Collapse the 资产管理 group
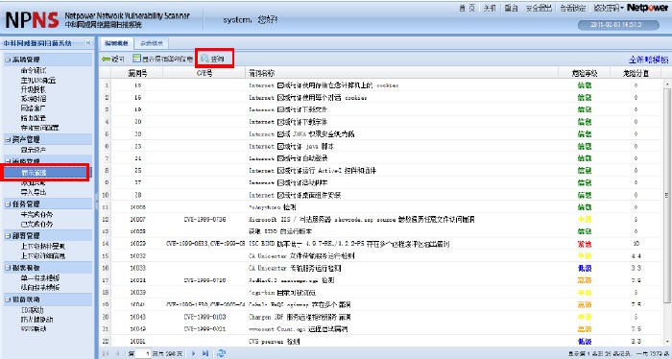672x359 pixels. click(8, 139)
